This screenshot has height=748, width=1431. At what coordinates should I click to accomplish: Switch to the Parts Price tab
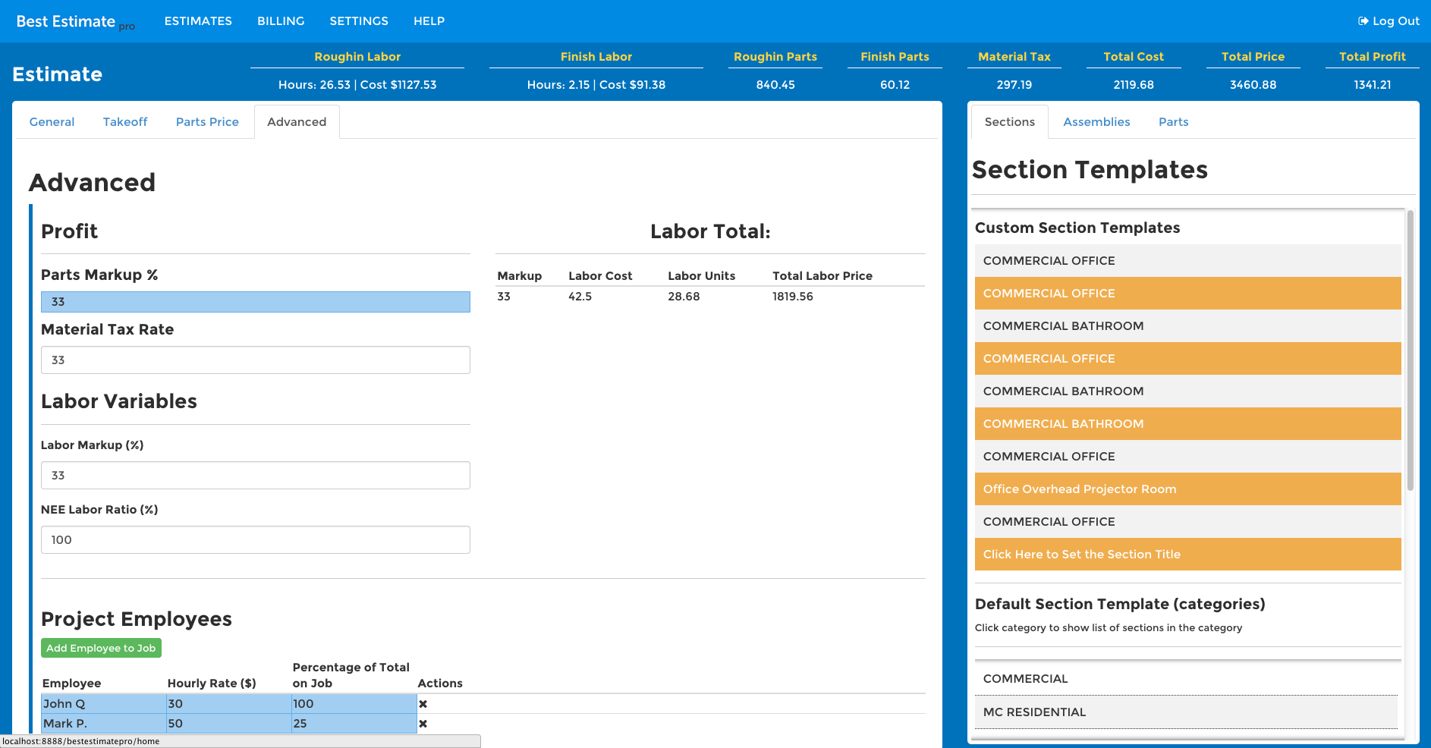click(206, 121)
